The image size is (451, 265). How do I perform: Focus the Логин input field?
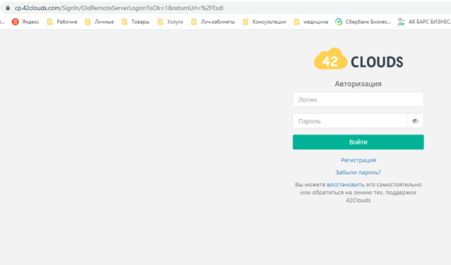[x=358, y=100]
